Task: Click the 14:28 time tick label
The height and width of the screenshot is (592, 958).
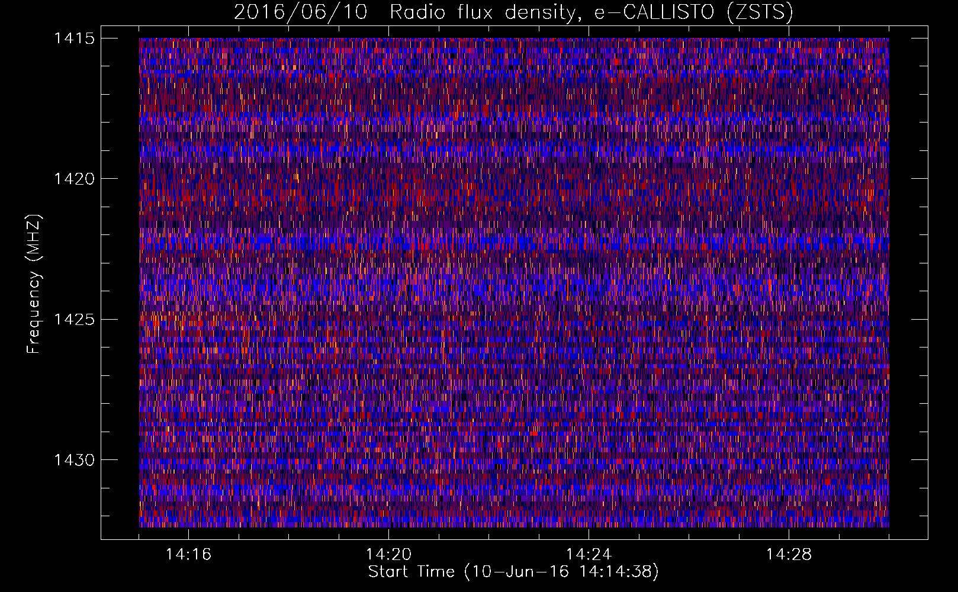Action: (x=789, y=555)
